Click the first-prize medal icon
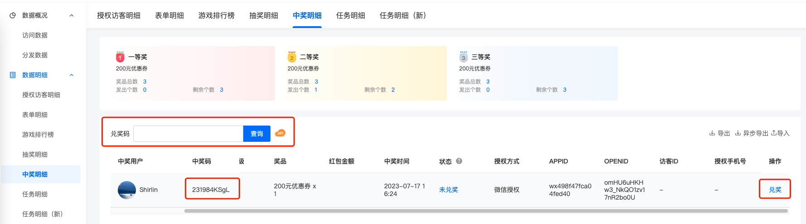The height and width of the screenshot is (224, 806). pyautogui.click(x=120, y=57)
